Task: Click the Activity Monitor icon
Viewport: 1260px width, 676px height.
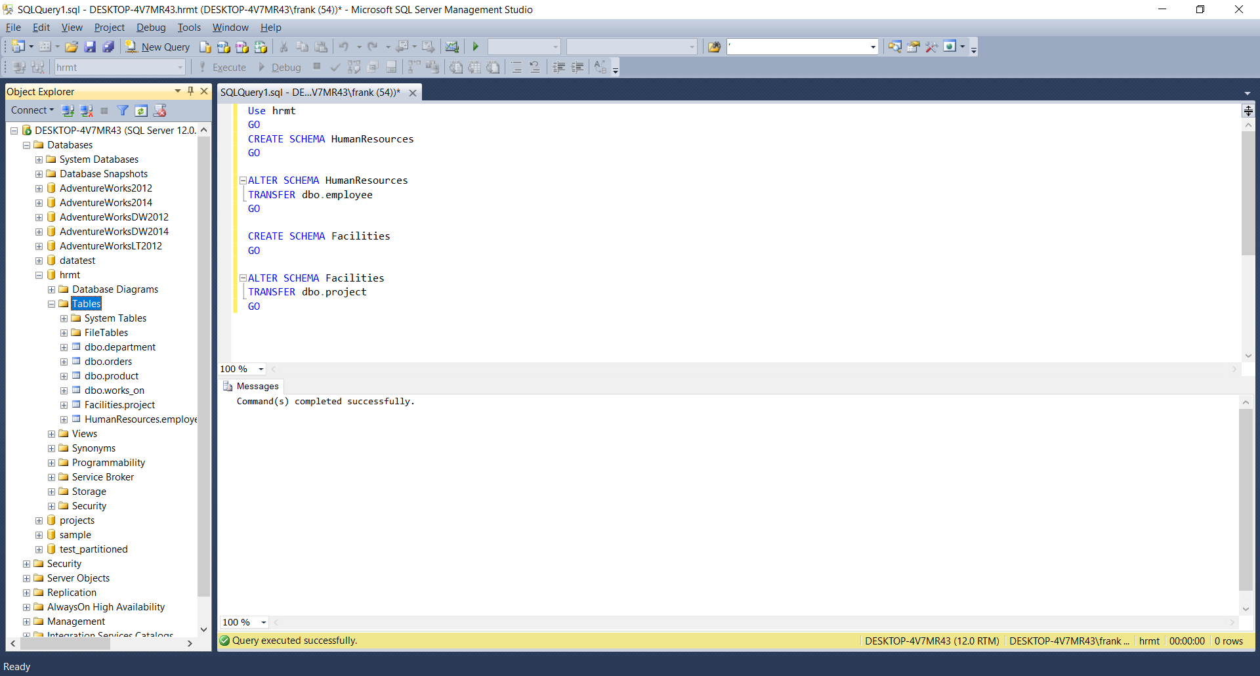Action: pos(452,47)
